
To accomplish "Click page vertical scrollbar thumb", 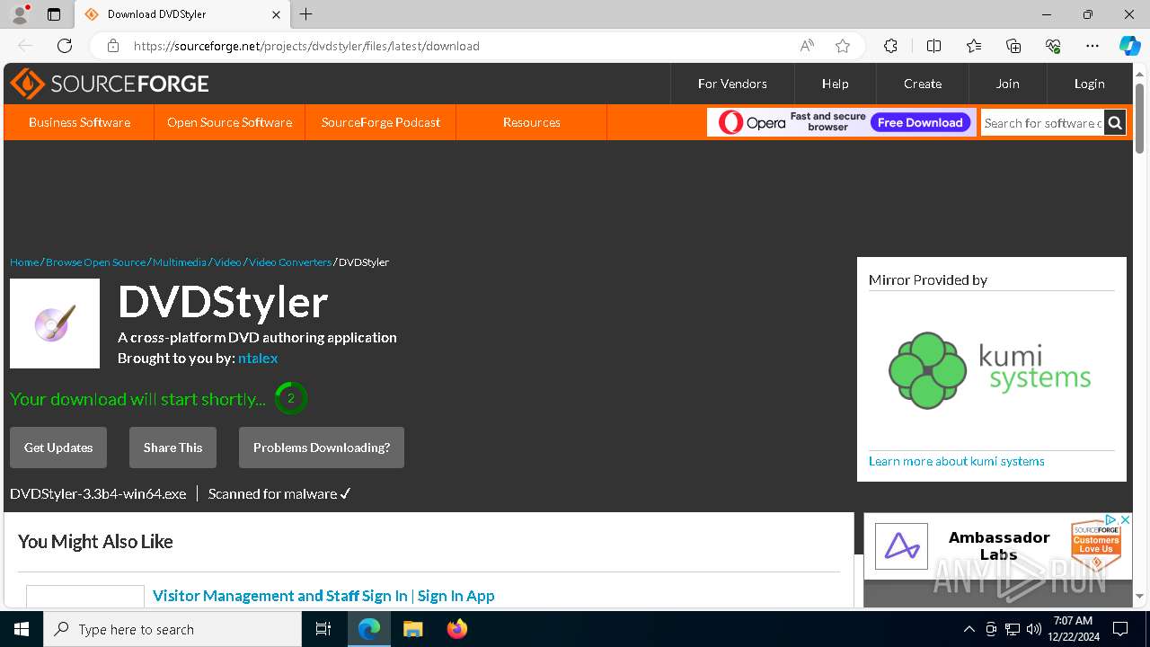I will point(1139,118).
